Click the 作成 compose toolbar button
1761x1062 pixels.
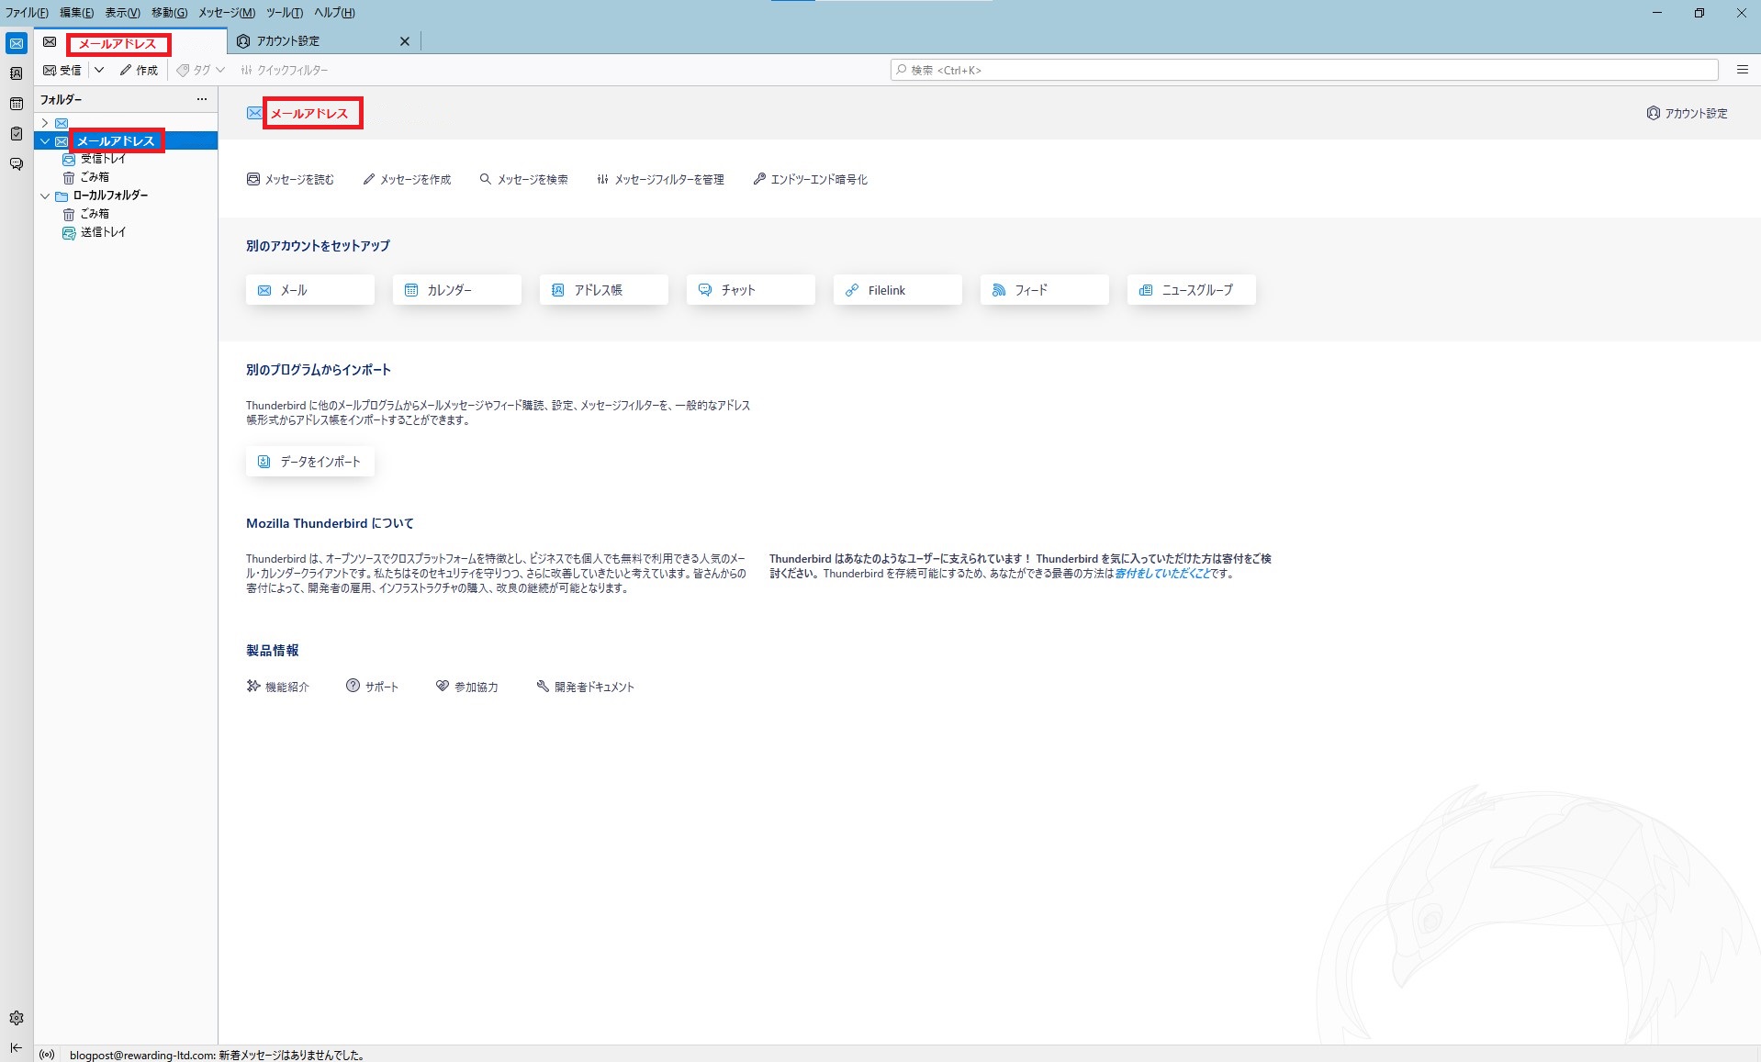(139, 70)
